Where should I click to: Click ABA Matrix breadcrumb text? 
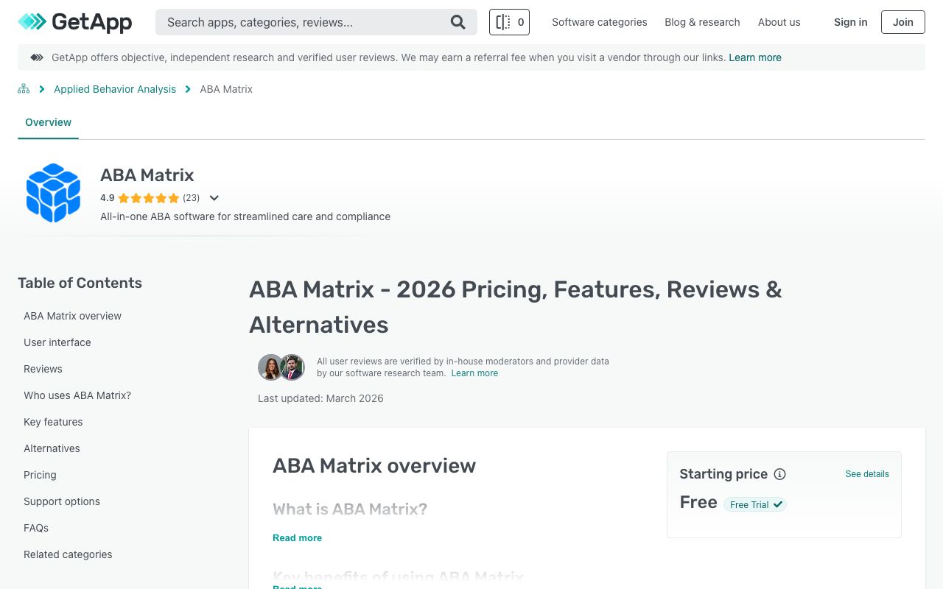tap(226, 89)
